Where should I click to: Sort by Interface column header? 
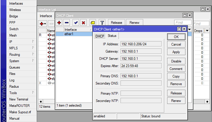click(x=78, y=29)
